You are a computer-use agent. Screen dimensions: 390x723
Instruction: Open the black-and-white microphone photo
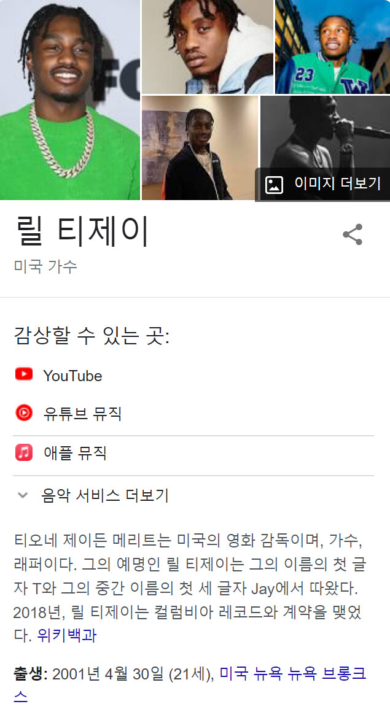[x=326, y=132]
